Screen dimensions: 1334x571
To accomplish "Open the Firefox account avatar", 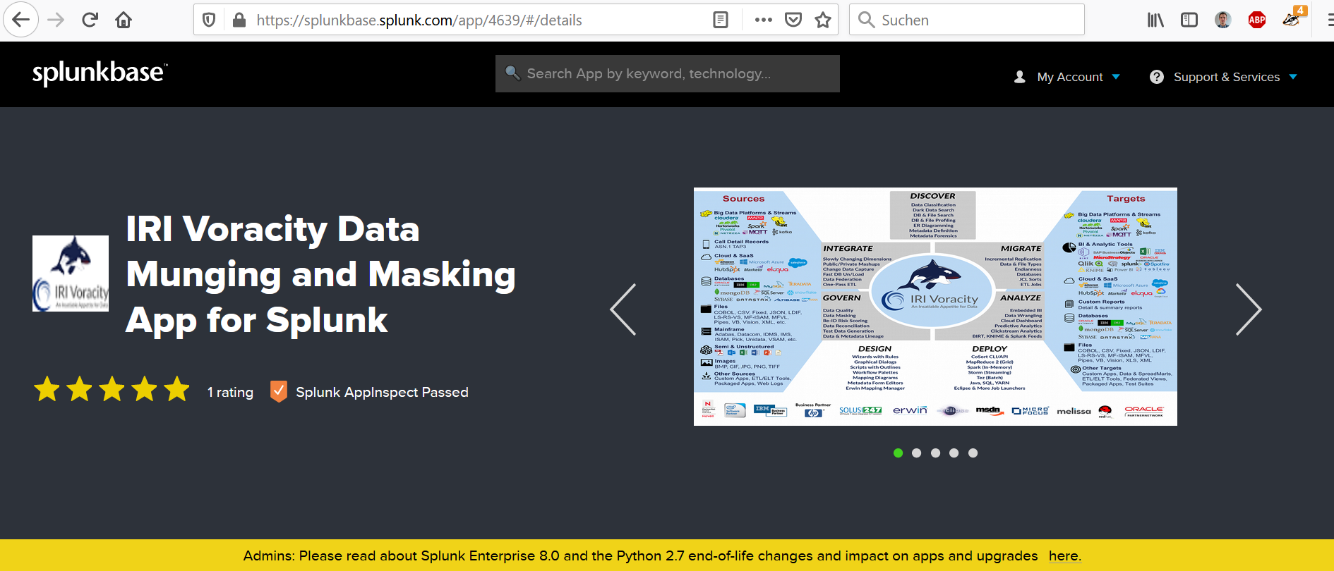I will (1223, 20).
